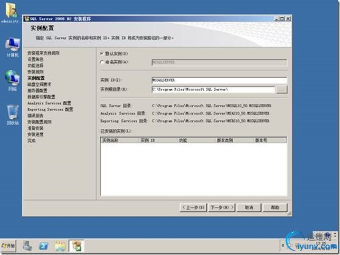Select the 命名实例 radio button
The width and height of the screenshot is (340, 255).
click(x=102, y=62)
